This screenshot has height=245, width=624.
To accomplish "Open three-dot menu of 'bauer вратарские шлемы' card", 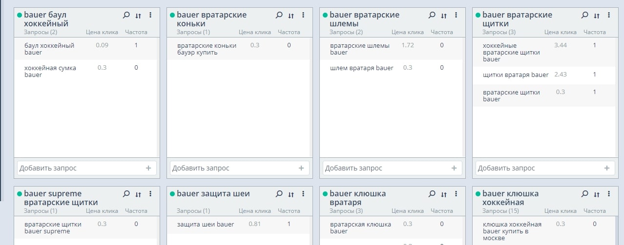I will [456, 15].
